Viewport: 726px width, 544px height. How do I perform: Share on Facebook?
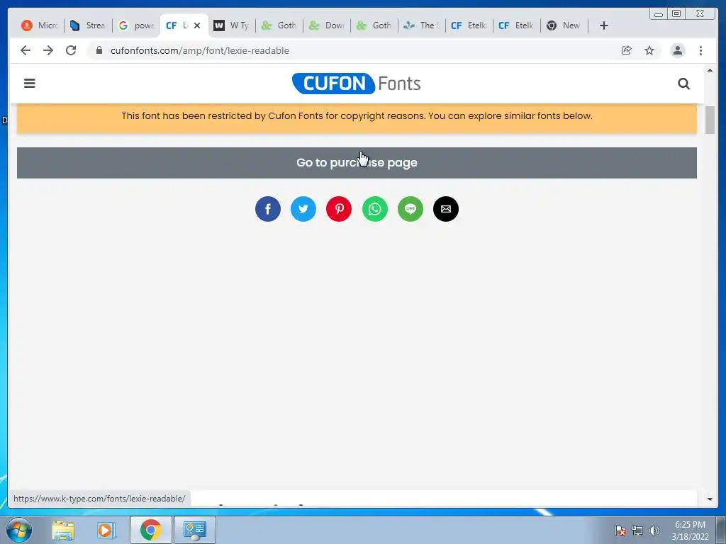click(268, 209)
